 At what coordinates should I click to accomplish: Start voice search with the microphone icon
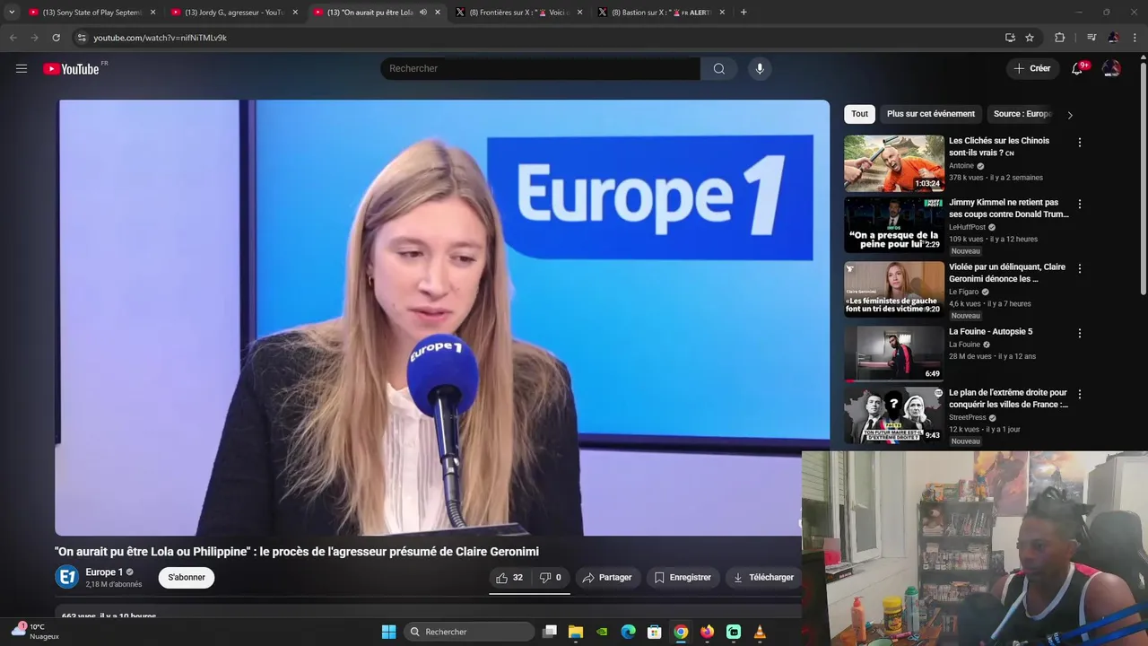[760, 68]
